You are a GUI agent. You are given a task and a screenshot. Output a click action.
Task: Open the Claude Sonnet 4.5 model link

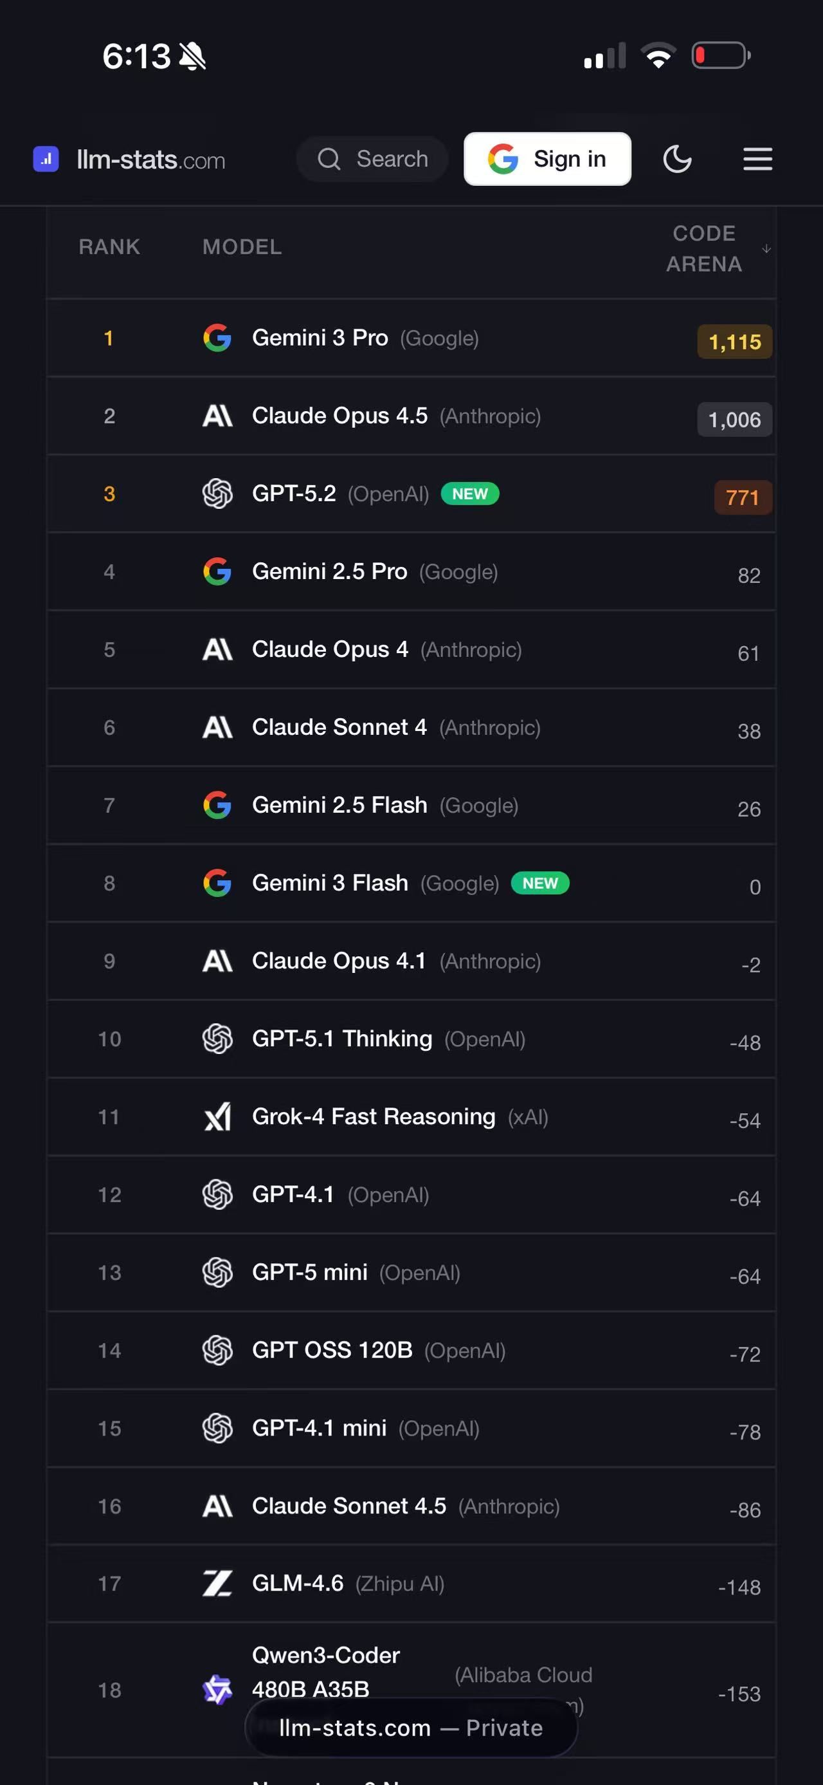pos(349,1506)
